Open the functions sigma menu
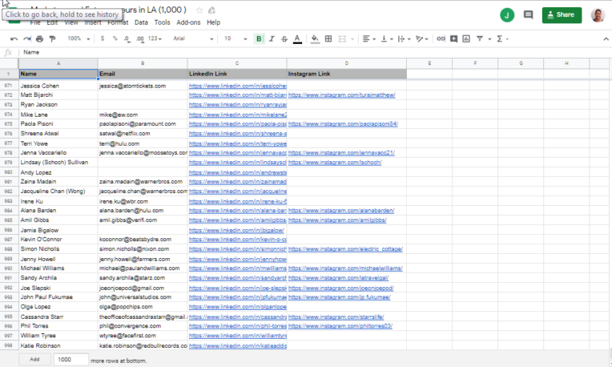612x367 pixels. click(x=500, y=38)
